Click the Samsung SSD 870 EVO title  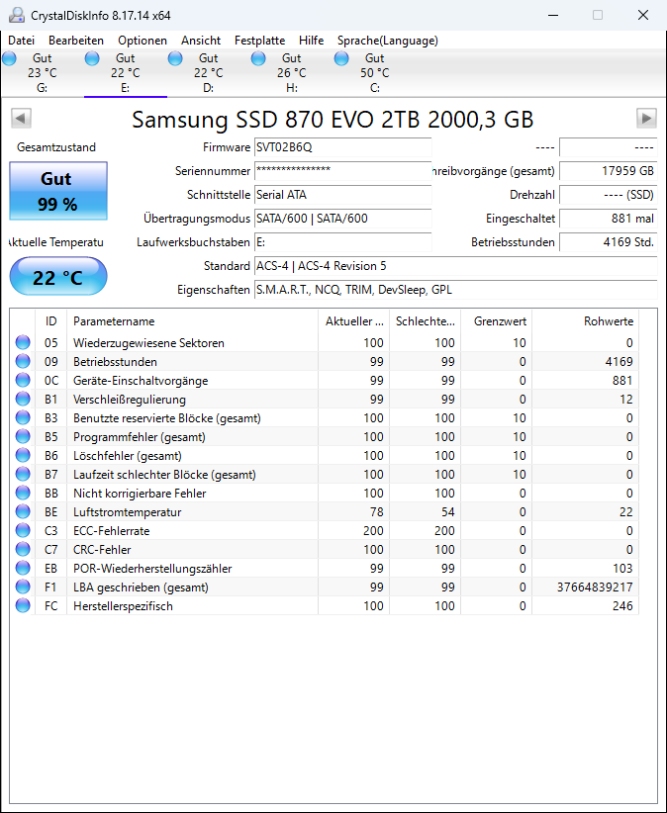pos(333,120)
